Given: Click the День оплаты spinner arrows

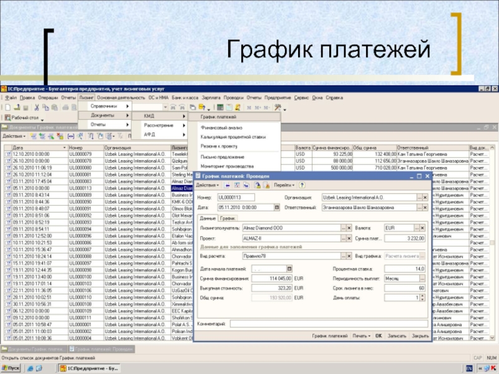Looking at the screenshot, I should [x=423, y=298].
